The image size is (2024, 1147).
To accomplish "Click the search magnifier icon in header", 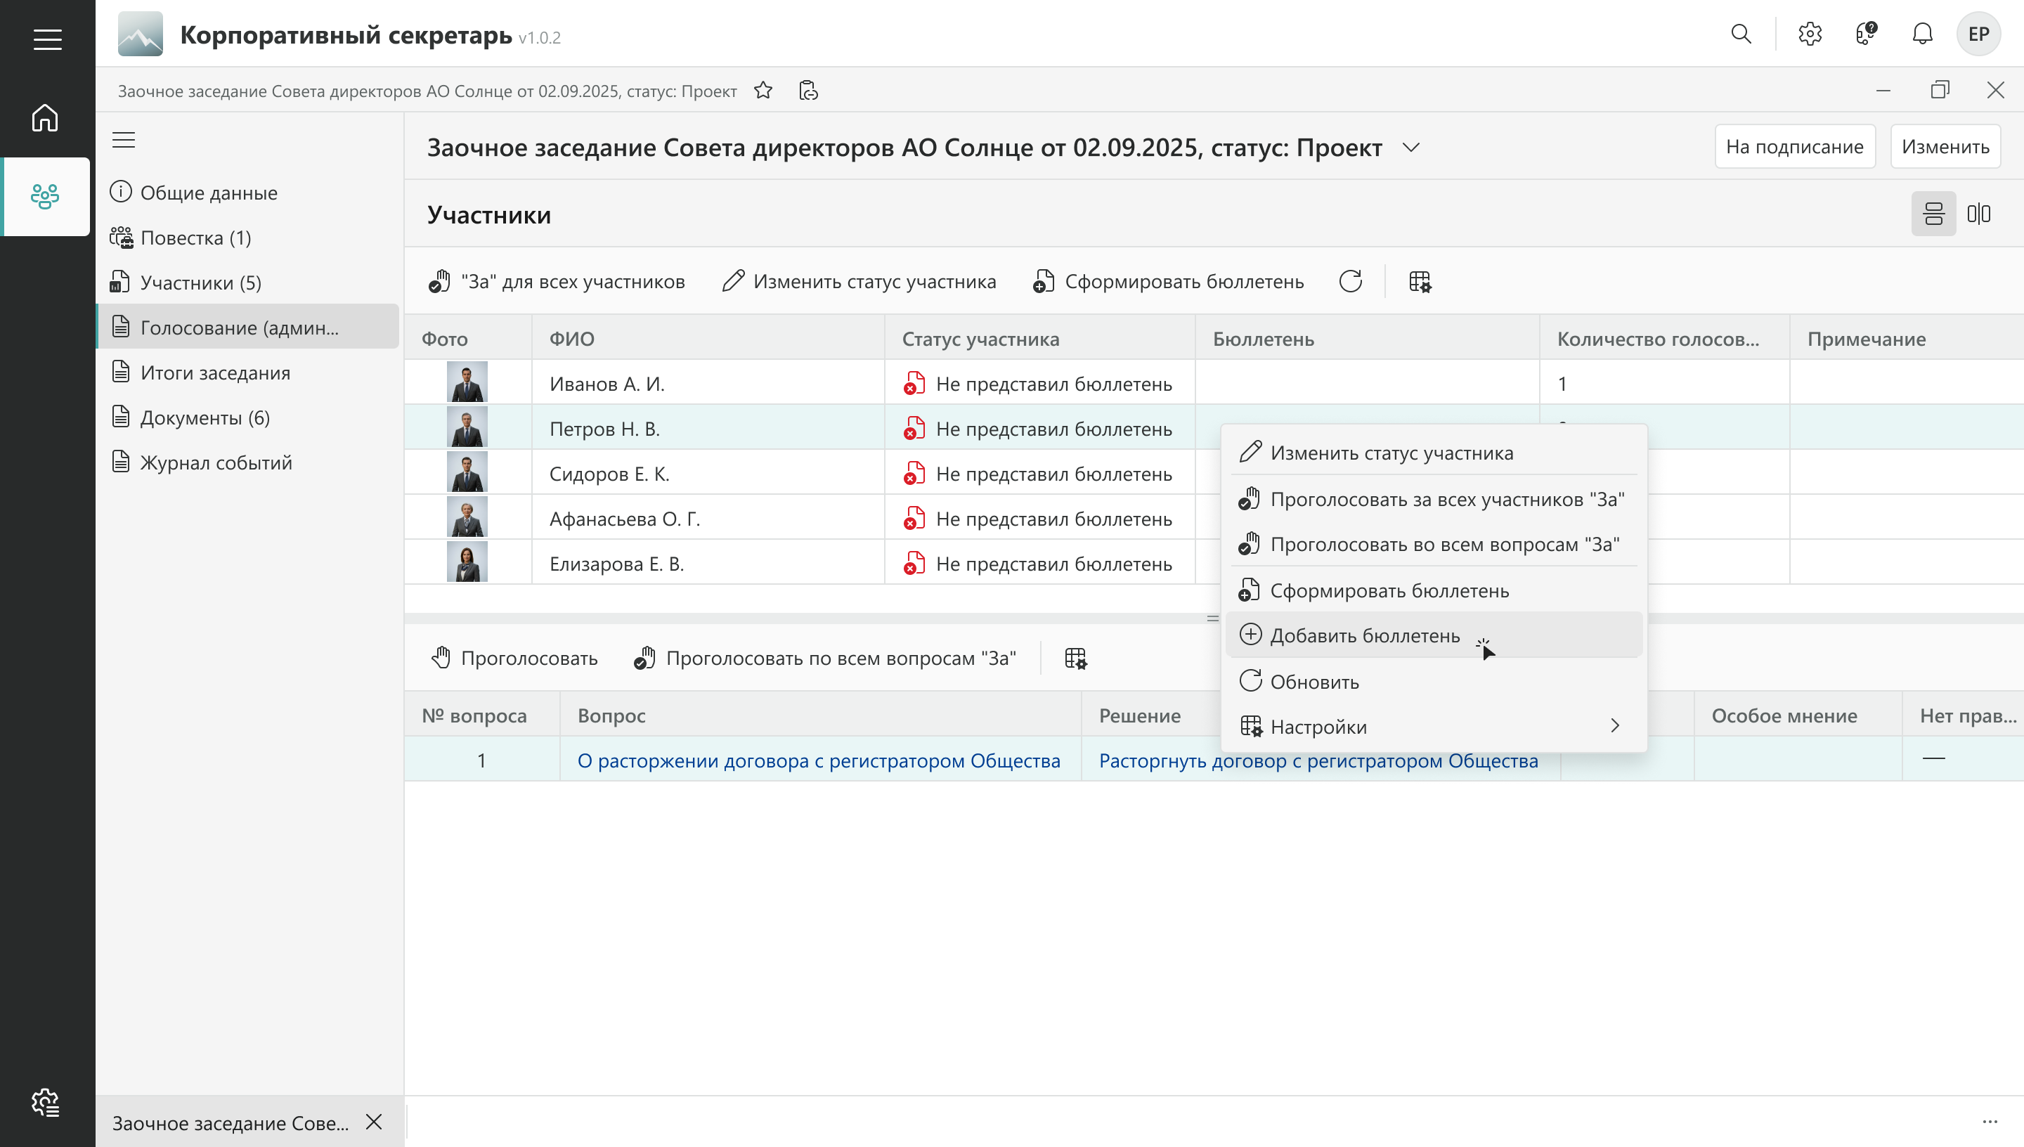I will 1741,34.
